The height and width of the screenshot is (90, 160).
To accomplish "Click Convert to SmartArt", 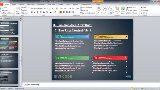I will tap(88, 13).
